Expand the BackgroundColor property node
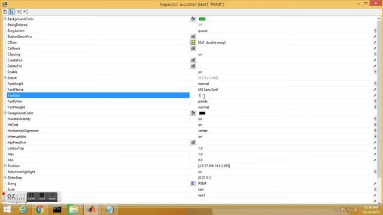The image size is (383, 215). (5, 19)
